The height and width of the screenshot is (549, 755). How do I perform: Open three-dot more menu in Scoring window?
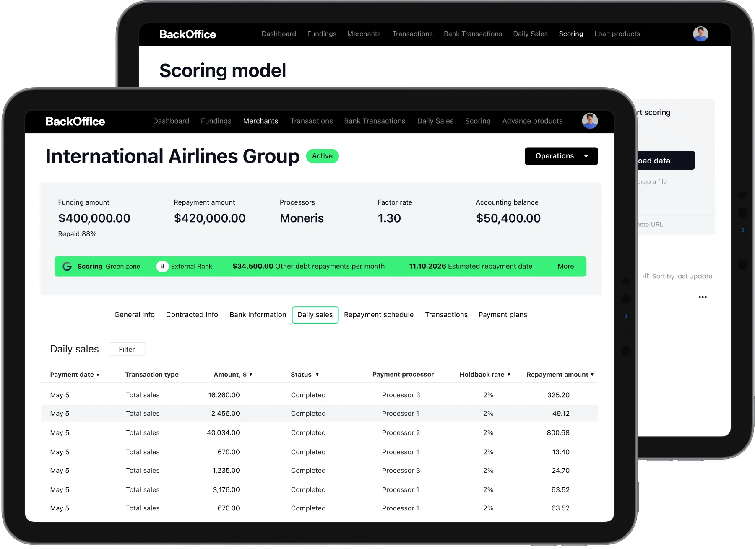703,297
